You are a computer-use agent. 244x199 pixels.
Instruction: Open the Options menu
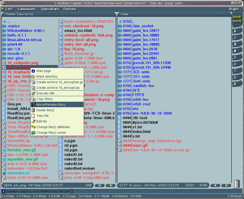[x=70, y=9]
